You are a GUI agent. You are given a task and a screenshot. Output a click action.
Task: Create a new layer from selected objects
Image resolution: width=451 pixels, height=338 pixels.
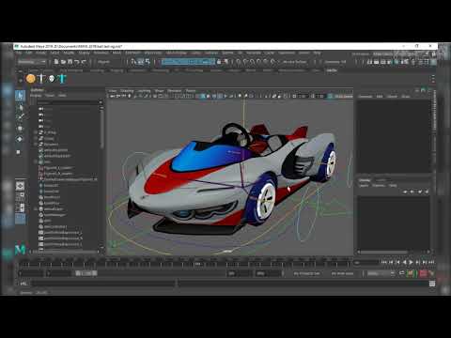(427, 192)
